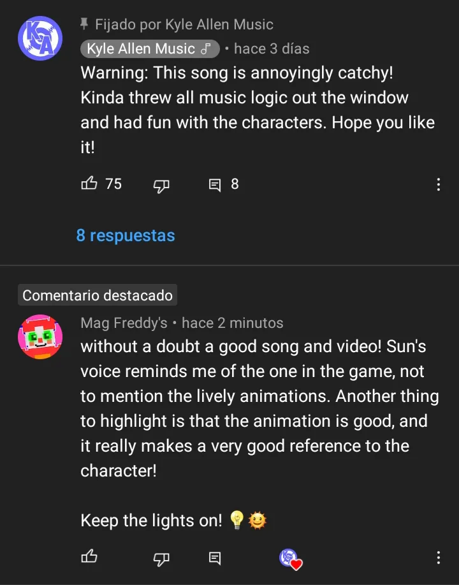
Task: Click the pin icon beside 'Fijado por'
Action: coord(84,24)
